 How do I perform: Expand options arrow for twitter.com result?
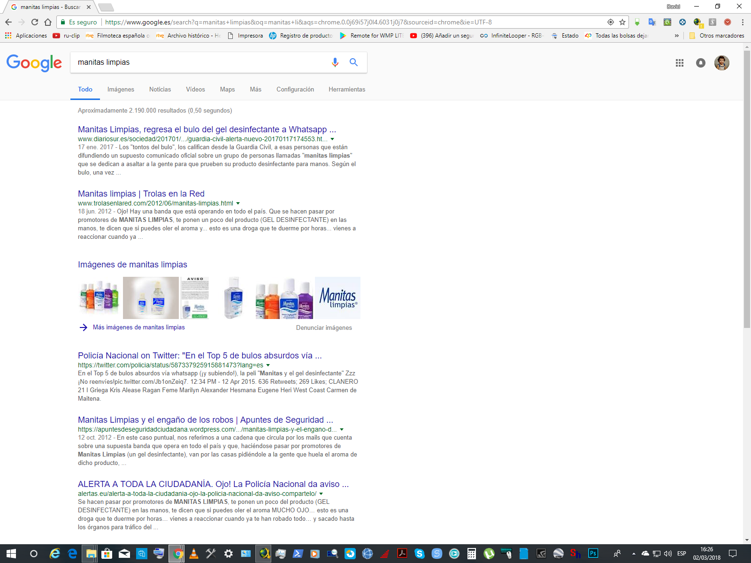(268, 365)
